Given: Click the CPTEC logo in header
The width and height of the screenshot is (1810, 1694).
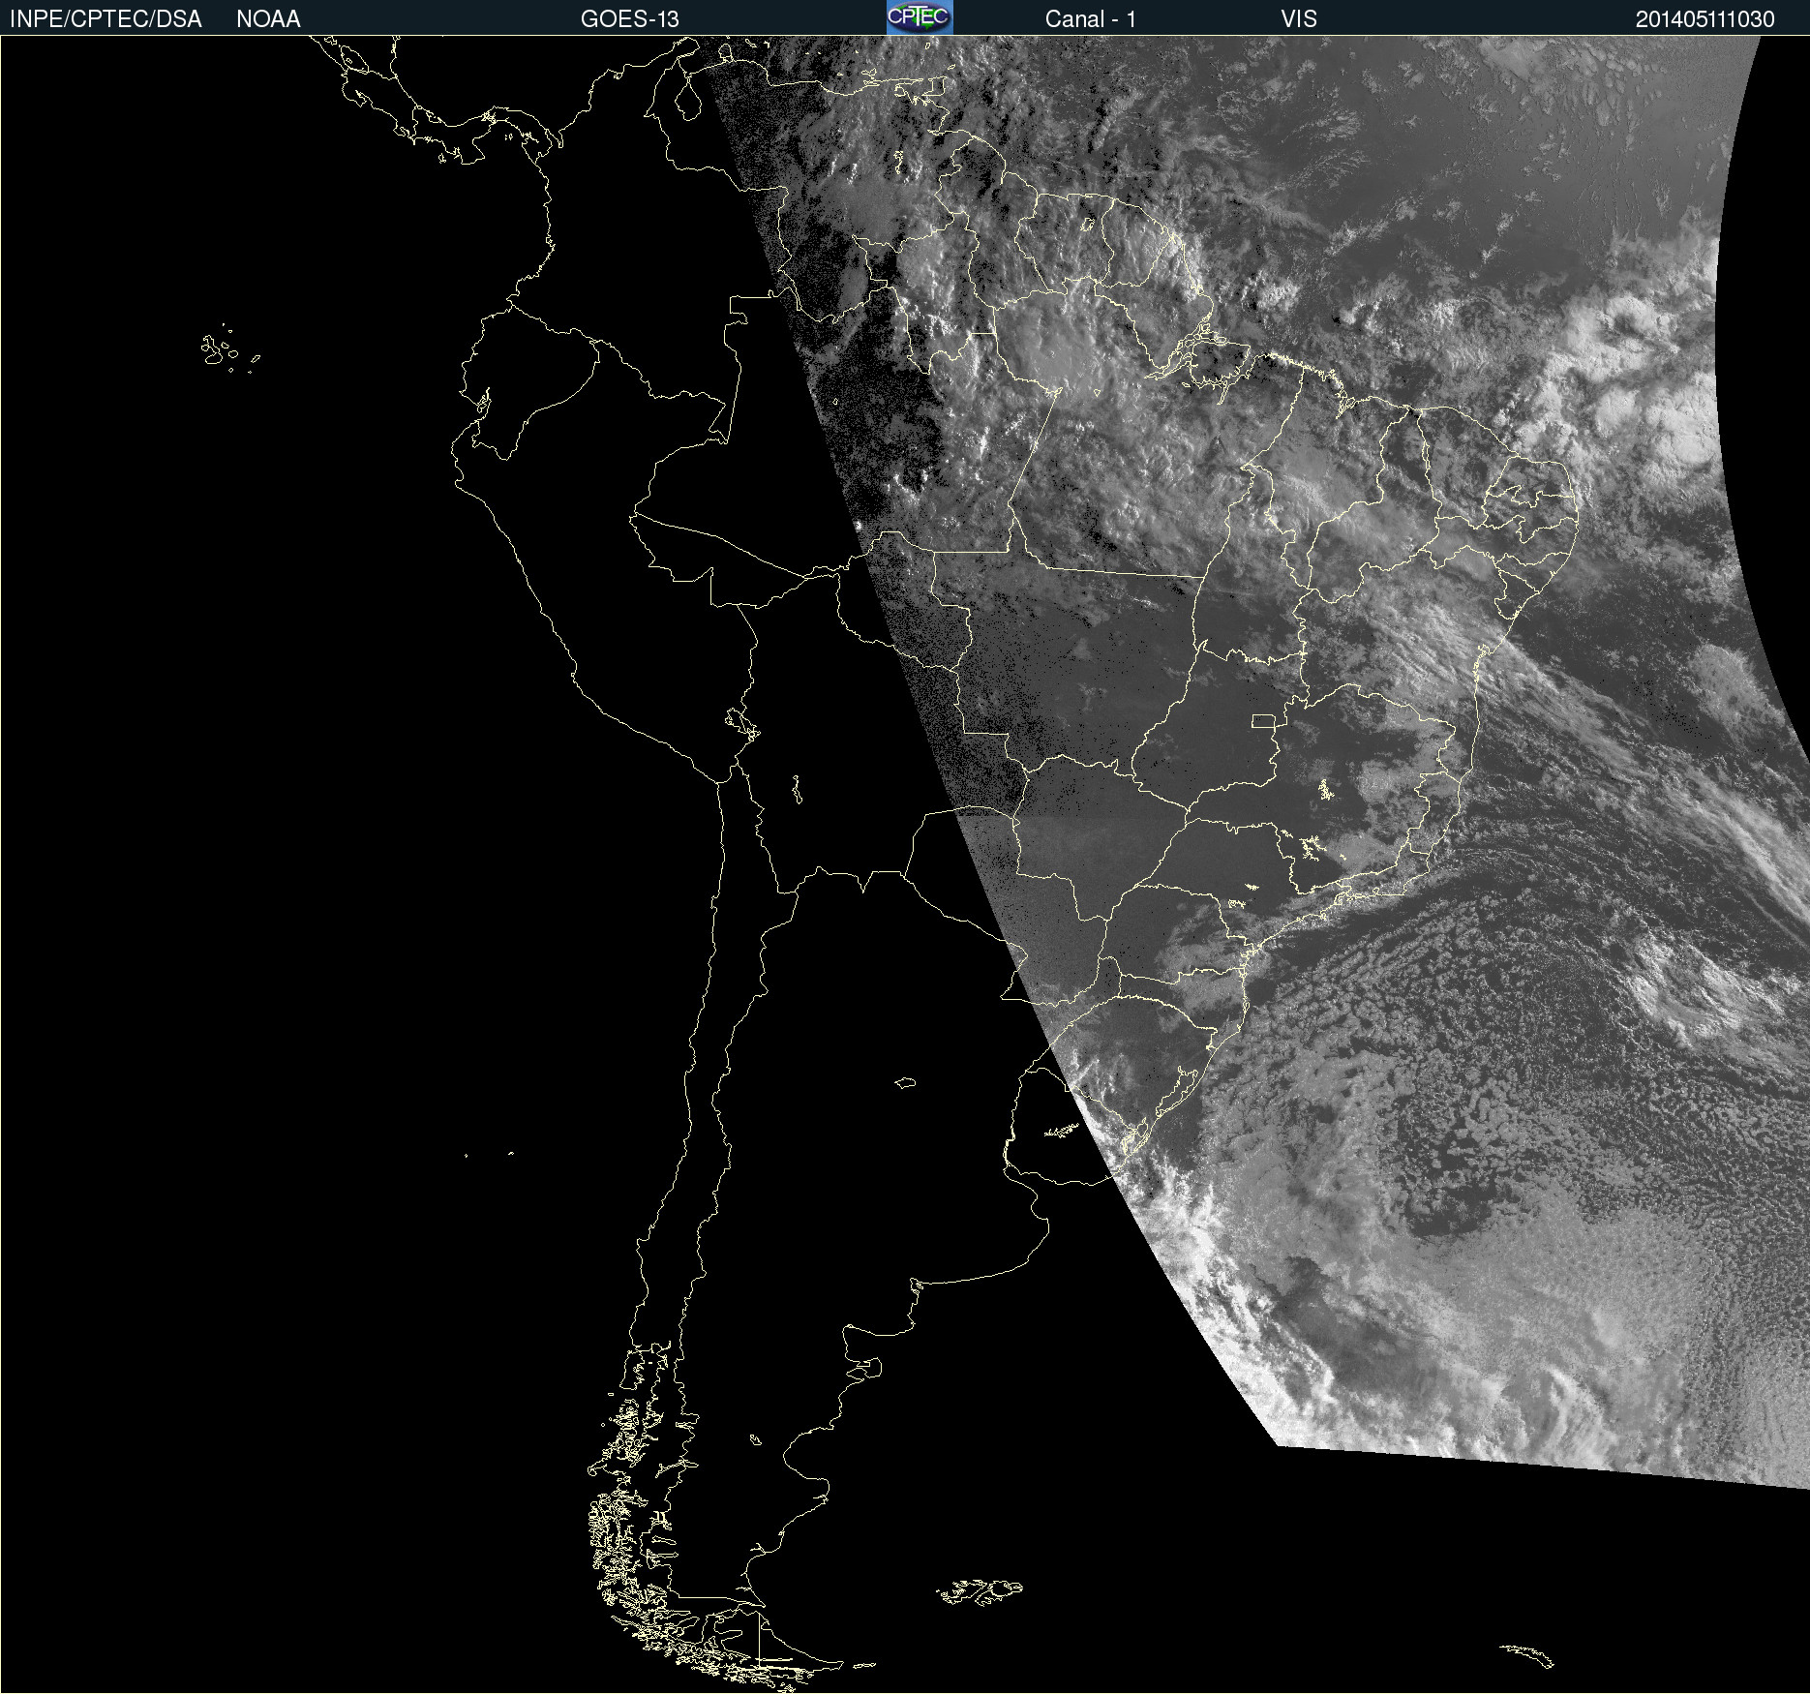Looking at the screenshot, I should pos(920,17).
